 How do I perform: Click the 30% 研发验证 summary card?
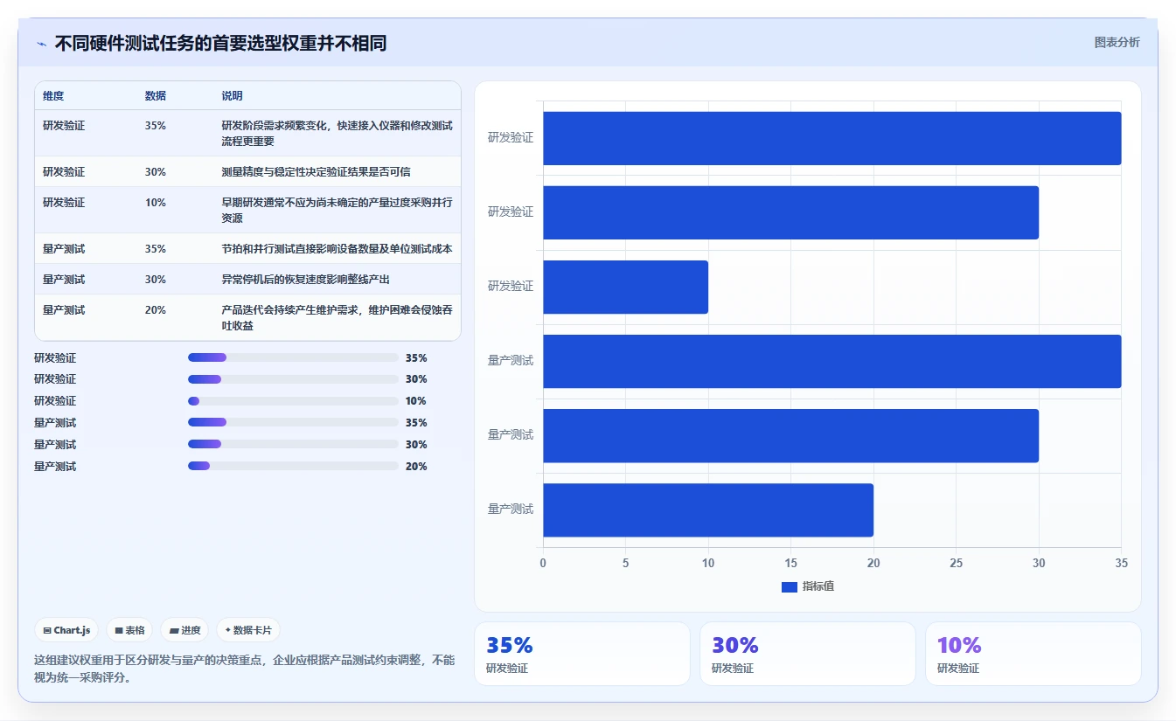tap(808, 654)
